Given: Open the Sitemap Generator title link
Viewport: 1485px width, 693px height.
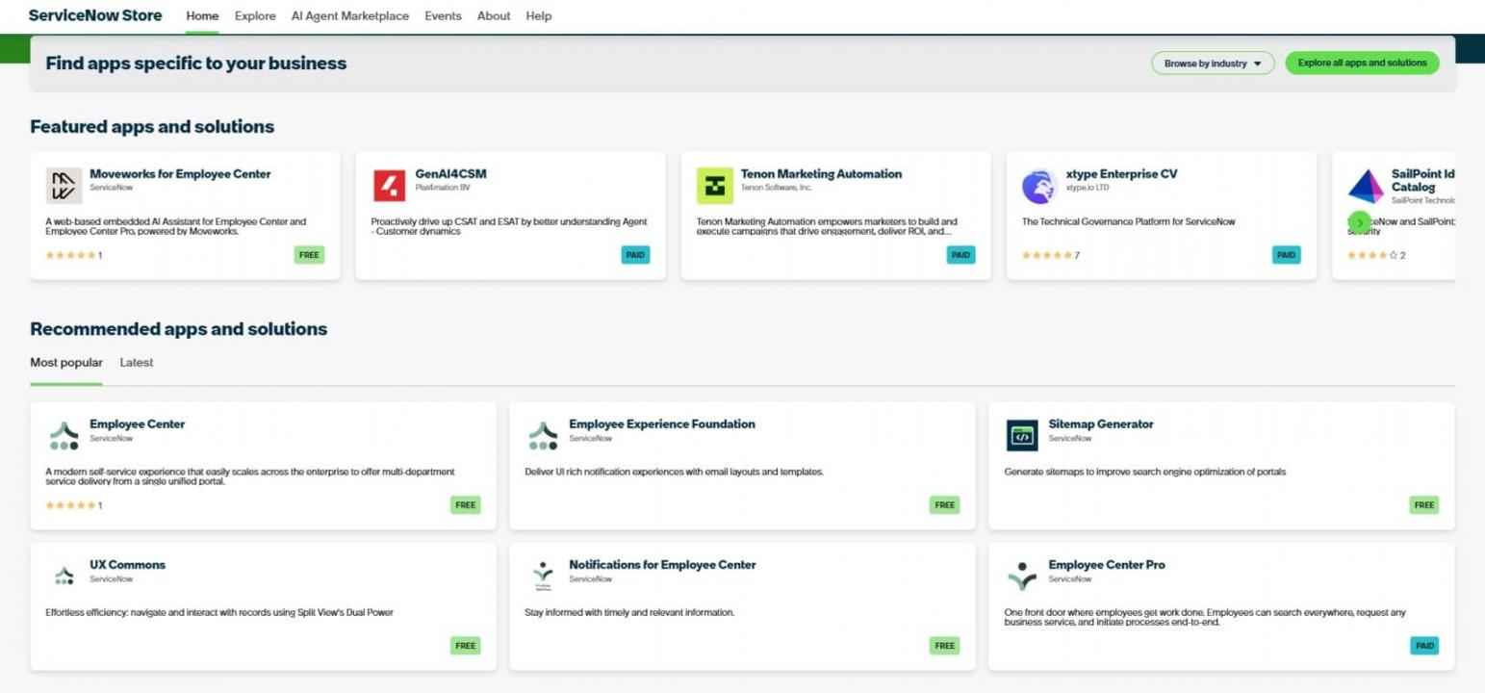Looking at the screenshot, I should tap(1100, 424).
